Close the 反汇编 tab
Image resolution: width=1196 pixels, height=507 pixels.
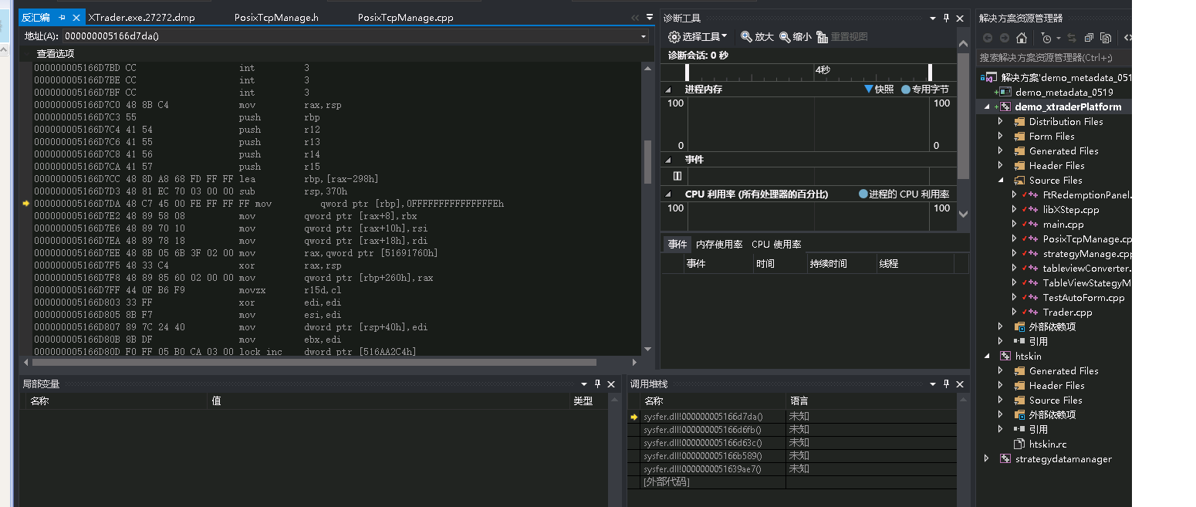click(x=76, y=17)
